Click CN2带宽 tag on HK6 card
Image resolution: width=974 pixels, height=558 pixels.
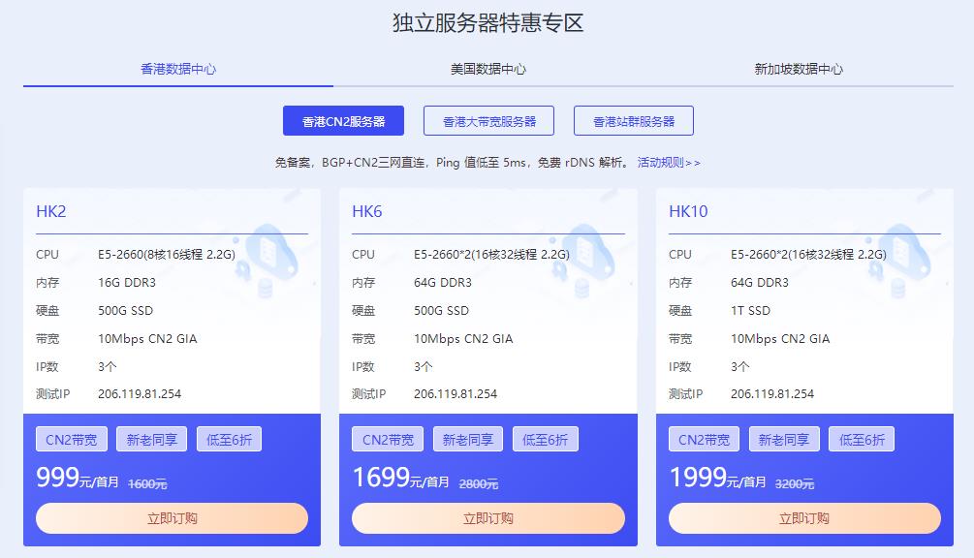[388, 440]
